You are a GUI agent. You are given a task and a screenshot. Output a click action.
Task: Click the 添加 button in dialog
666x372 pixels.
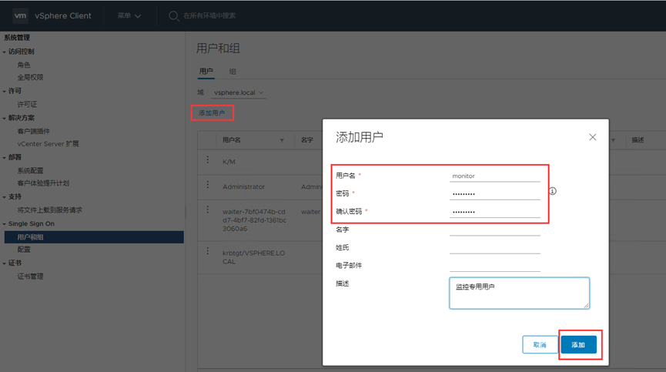click(x=578, y=344)
